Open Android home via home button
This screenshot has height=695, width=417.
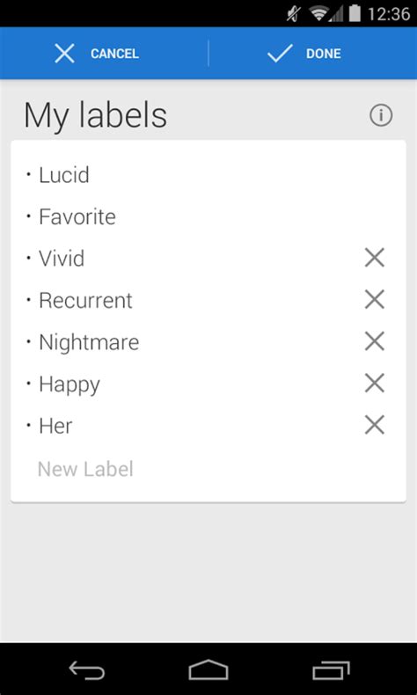tap(208, 669)
